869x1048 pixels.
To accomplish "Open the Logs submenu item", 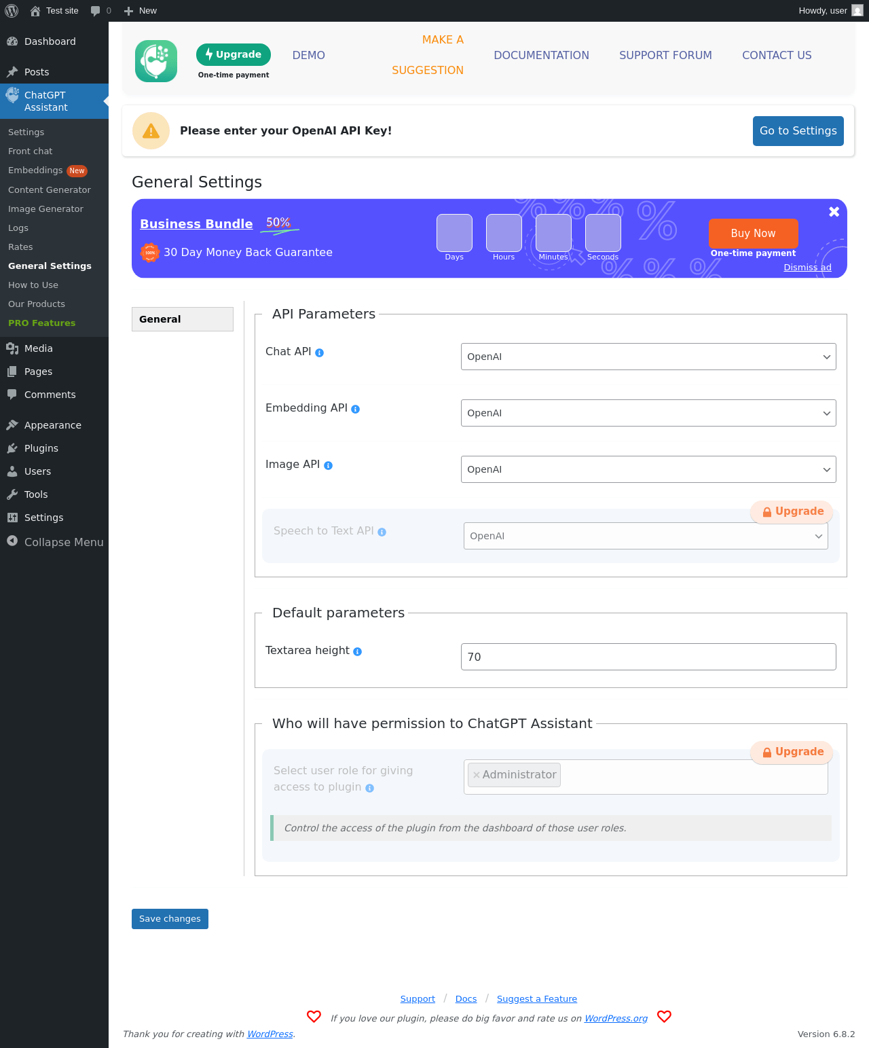I will click(x=18, y=228).
